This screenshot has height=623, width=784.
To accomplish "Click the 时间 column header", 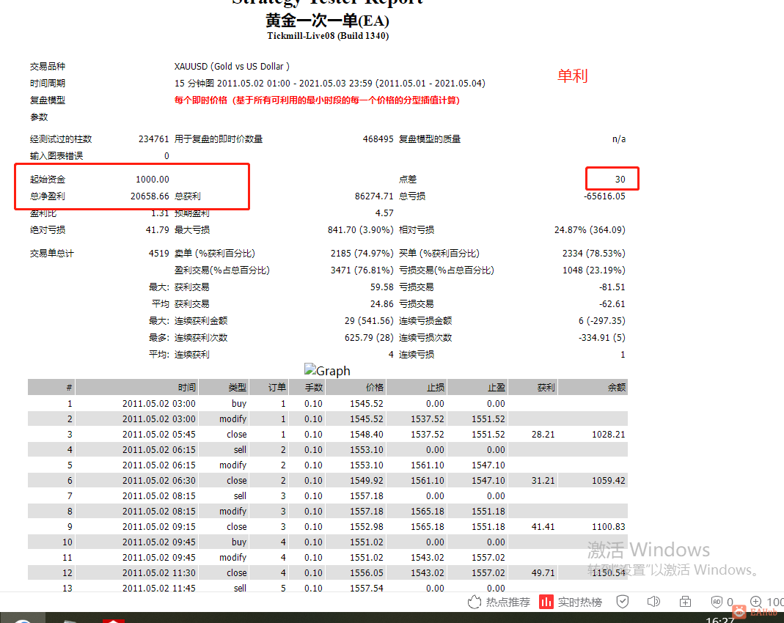I will tap(187, 387).
